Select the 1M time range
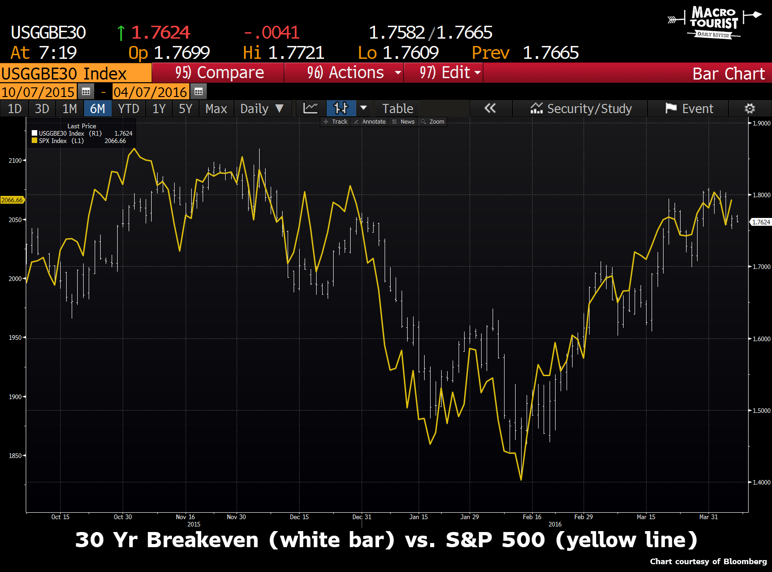 coord(70,109)
